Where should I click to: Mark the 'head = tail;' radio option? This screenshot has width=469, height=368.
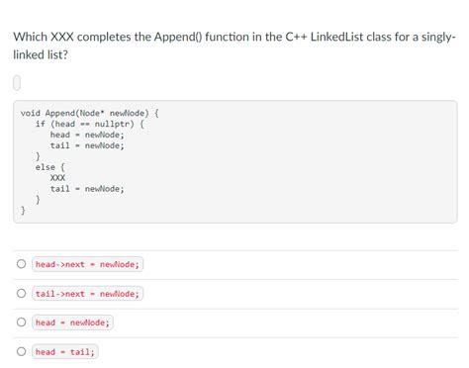click(x=22, y=351)
